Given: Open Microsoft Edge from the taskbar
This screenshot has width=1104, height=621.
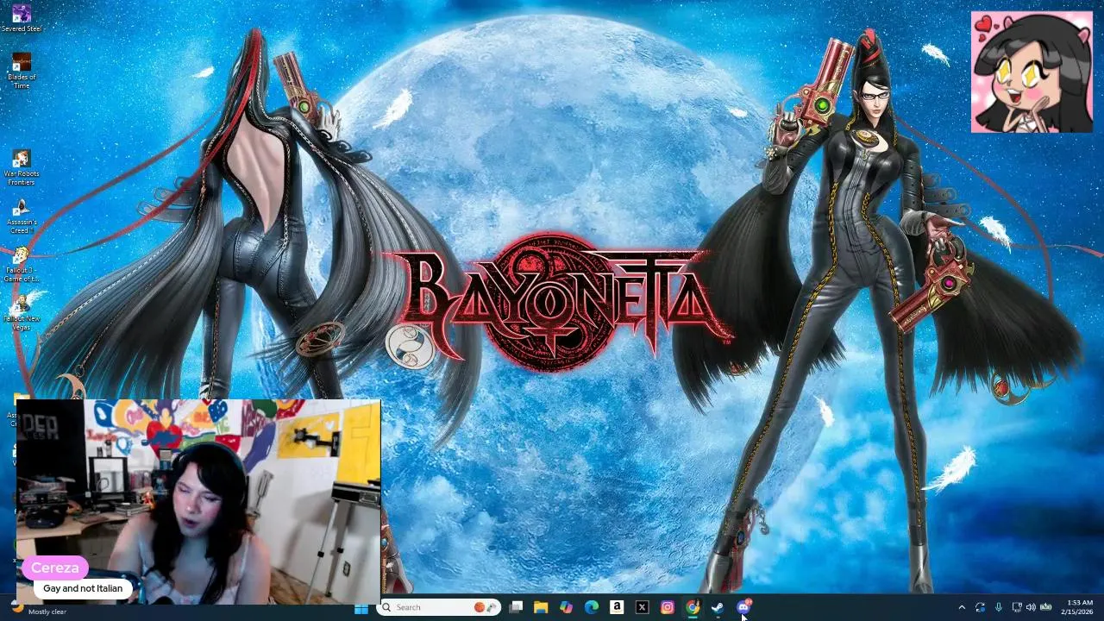Looking at the screenshot, I should click(592, 607).
